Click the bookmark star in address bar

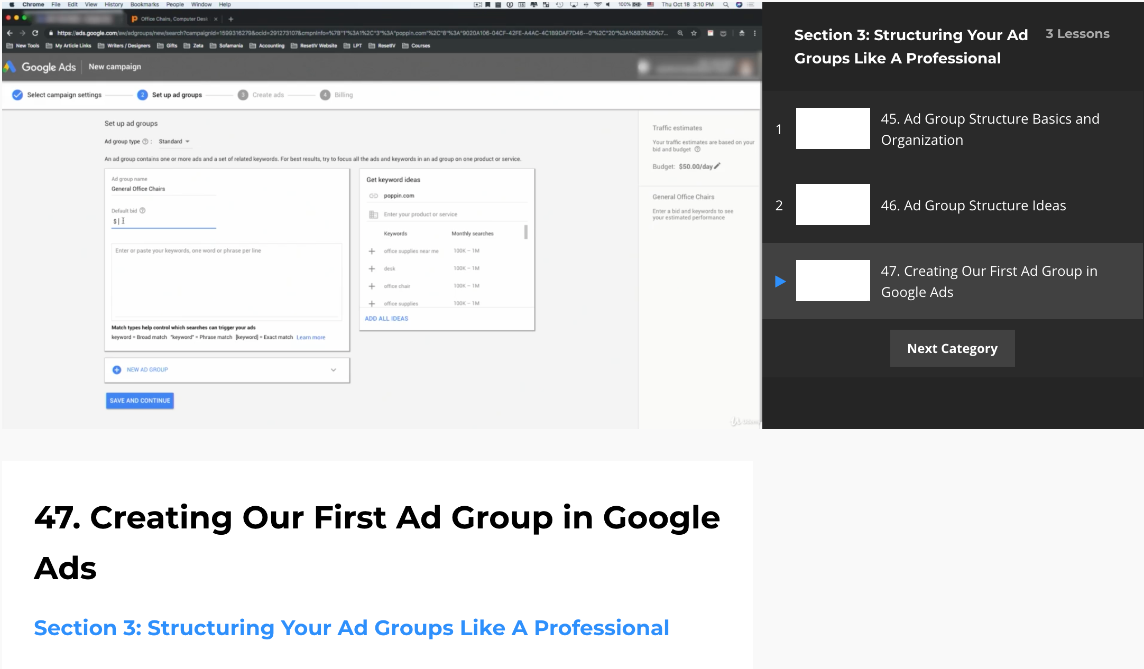pyautogui.click(x=694, y=33)
